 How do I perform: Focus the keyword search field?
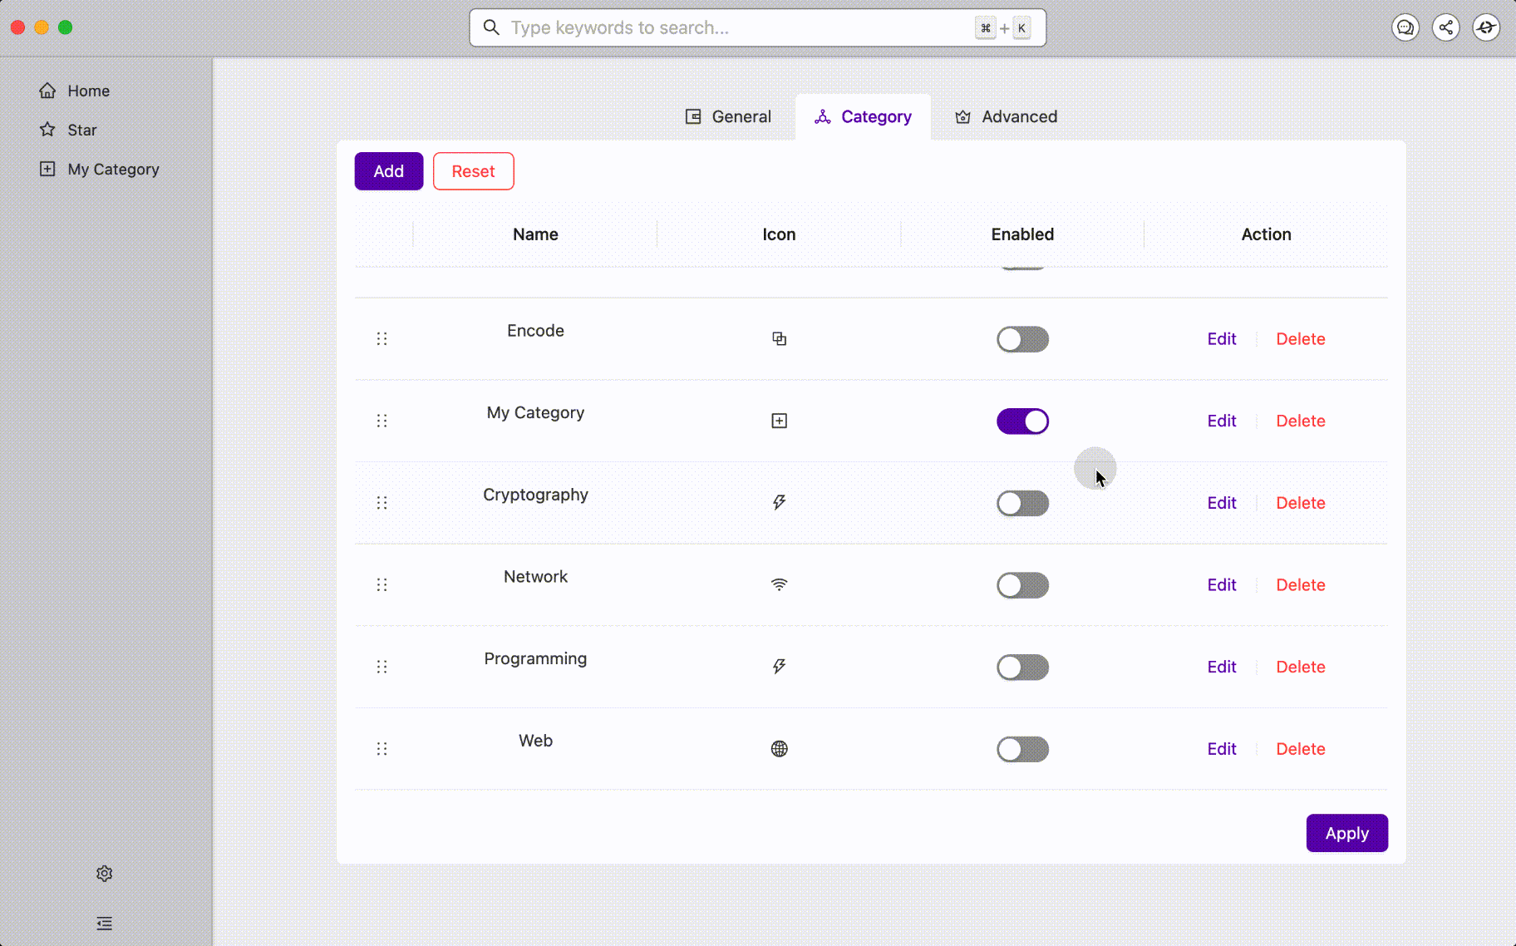click(x=756, y=27)
